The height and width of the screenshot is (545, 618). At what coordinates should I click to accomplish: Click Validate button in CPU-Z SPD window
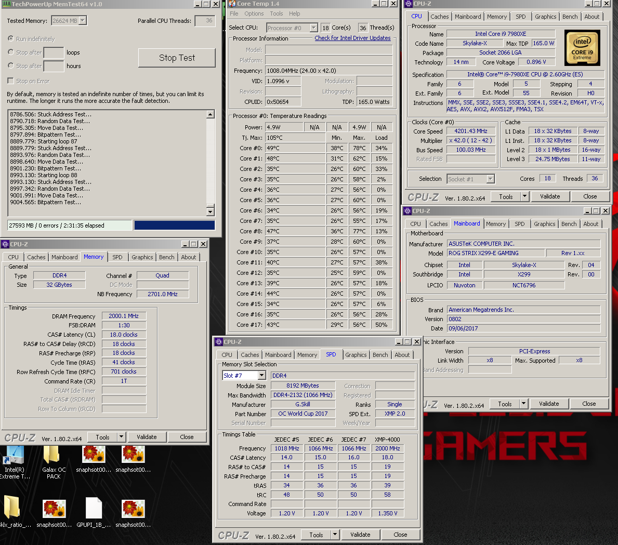point(360,535)
